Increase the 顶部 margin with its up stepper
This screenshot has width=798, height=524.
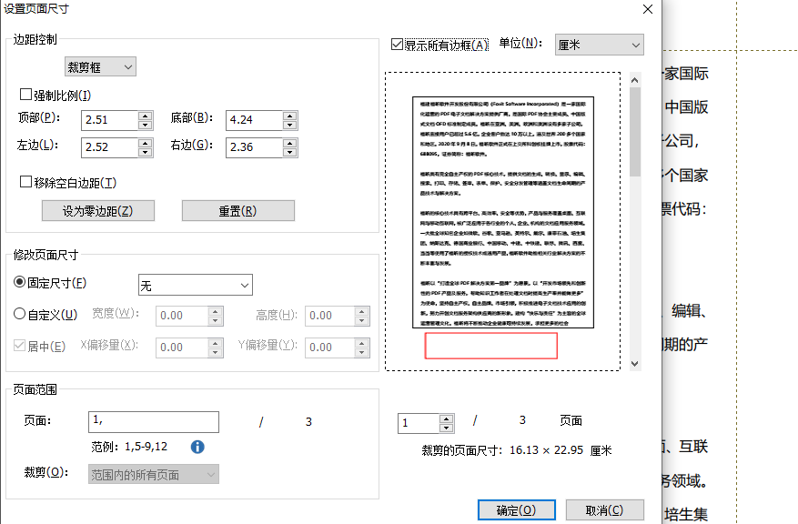(145, 115)
